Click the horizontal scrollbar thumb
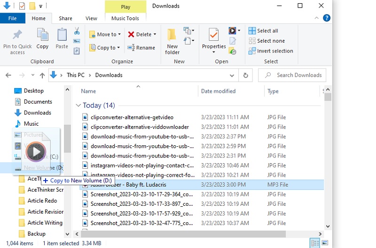 (183, 234)
